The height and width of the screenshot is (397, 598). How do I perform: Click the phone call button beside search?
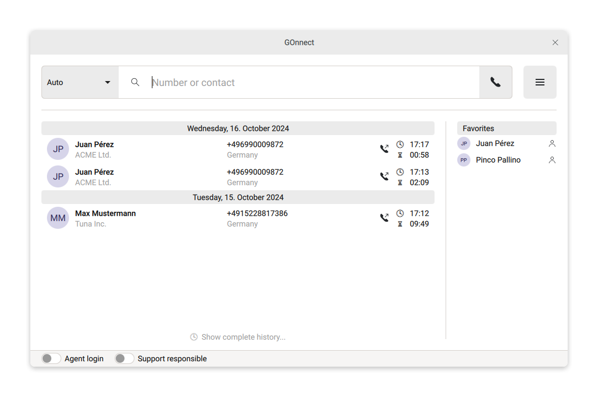pyautogui.click(x=495, y=82)
